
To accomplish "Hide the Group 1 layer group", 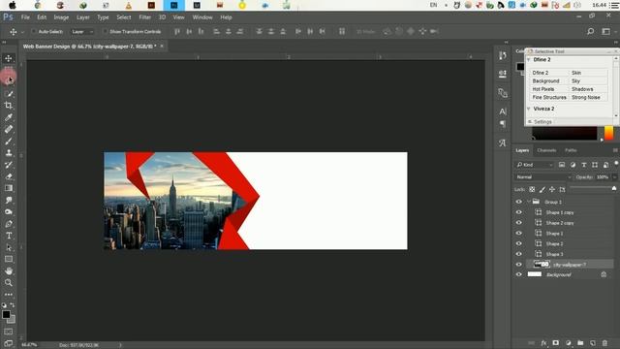I will pyautogui.click(x=519, y=202).
